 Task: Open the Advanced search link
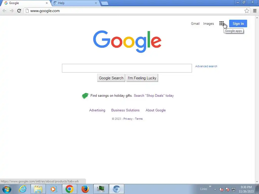click(206, 66)
